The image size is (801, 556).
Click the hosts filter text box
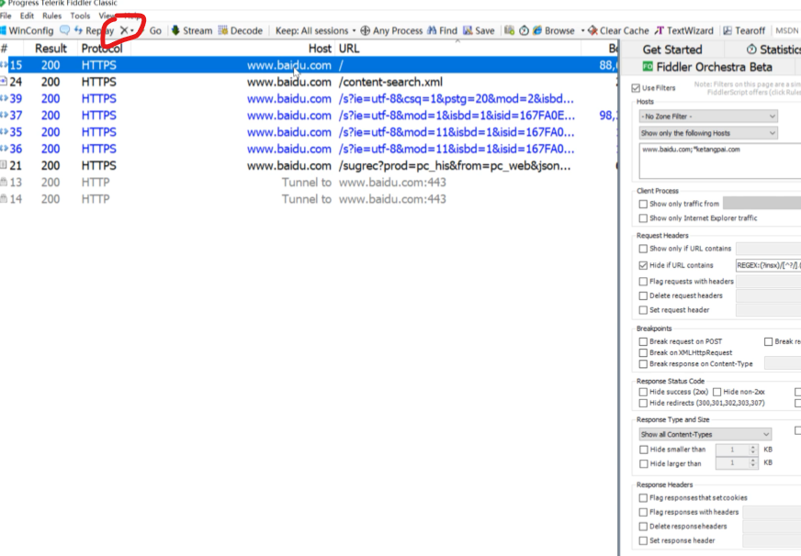(x=720, y=161)
